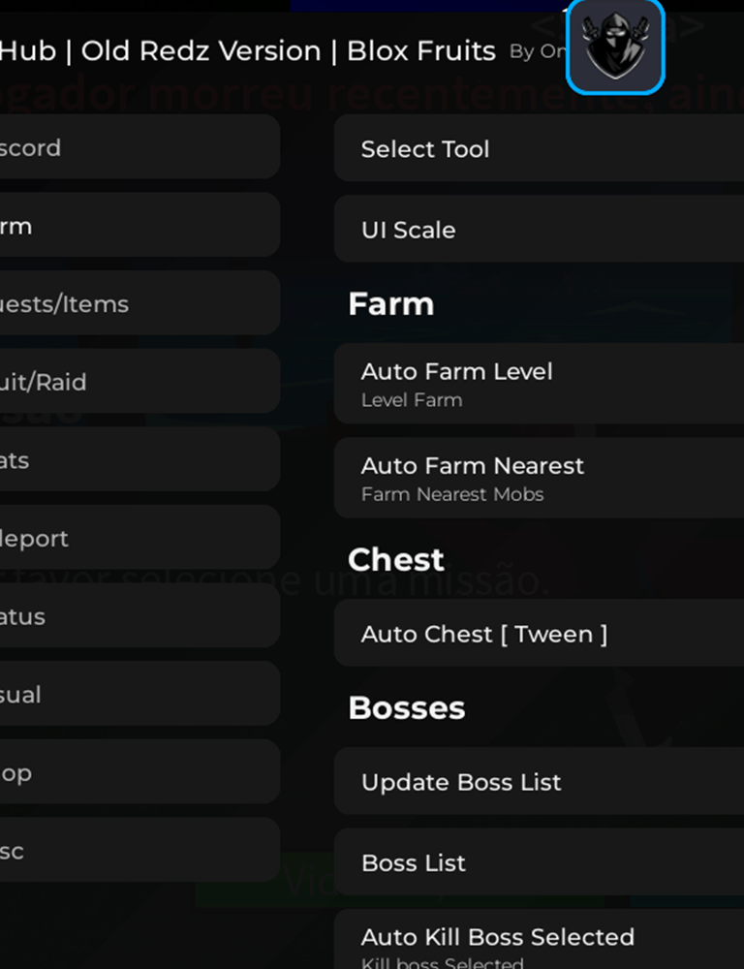Screen dimensions: 744x969
Task: Enable Auto Farm Level
Action: [539, 384]
